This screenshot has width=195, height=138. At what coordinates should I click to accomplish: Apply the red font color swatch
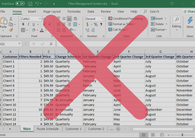click(42, 30)
